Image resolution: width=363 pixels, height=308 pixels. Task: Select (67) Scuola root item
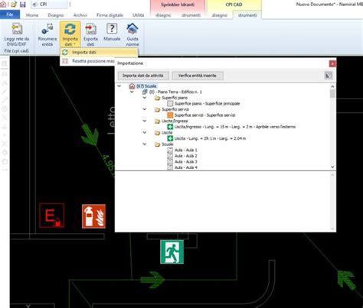tap(146, 86)
